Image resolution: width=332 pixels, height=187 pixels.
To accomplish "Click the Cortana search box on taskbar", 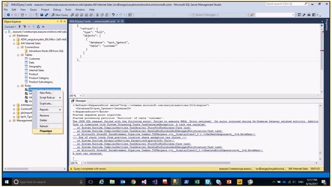I will [48, 182].
